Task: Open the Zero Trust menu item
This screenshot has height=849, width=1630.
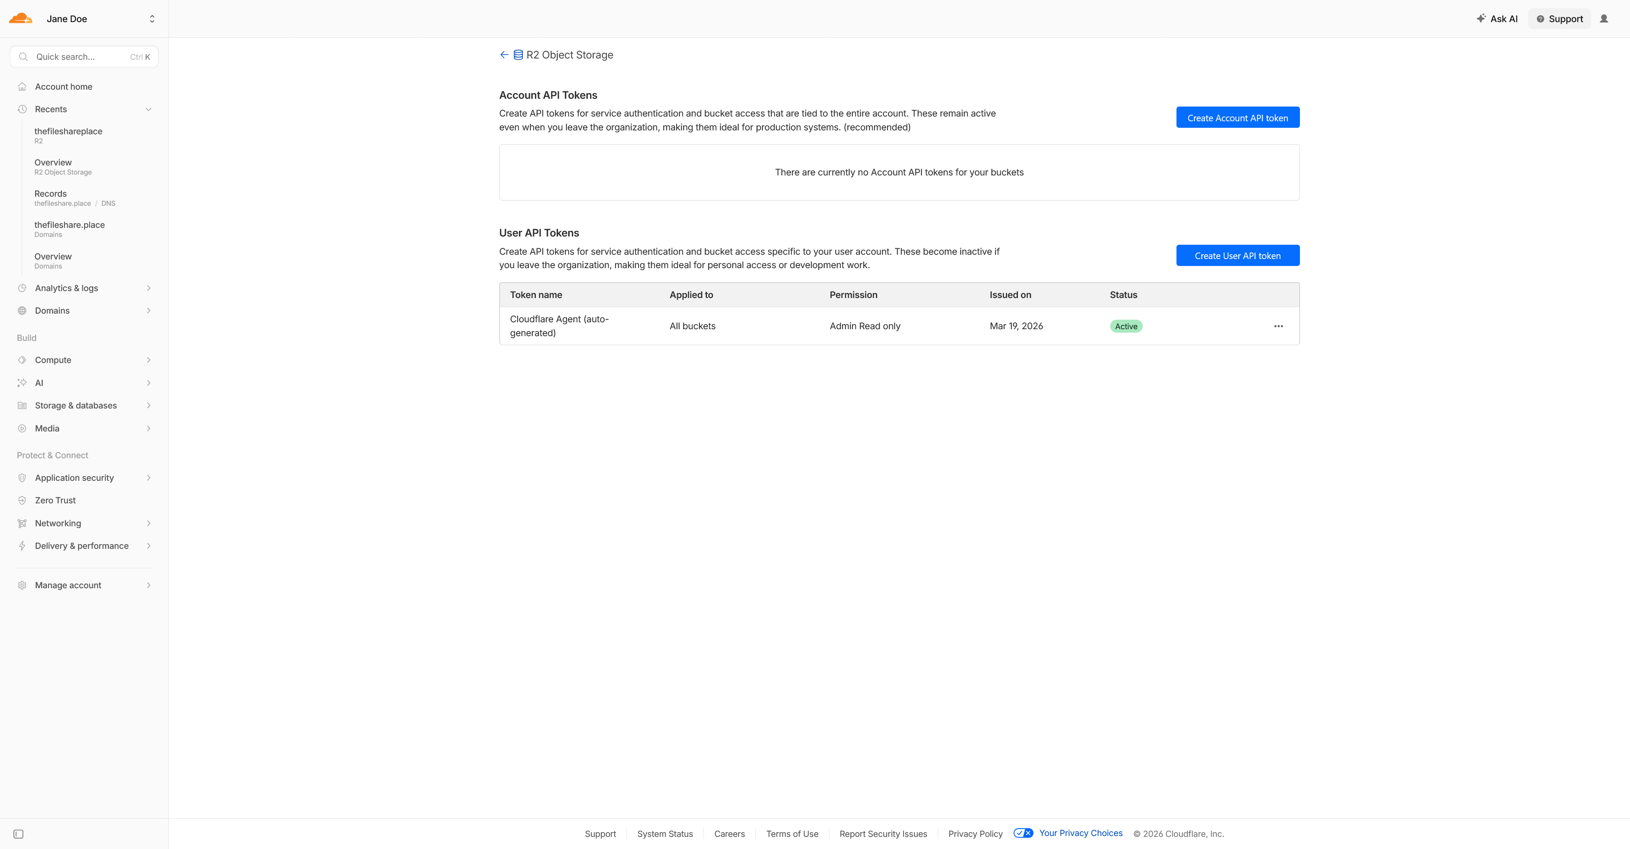Action: [x=84, y=500]
